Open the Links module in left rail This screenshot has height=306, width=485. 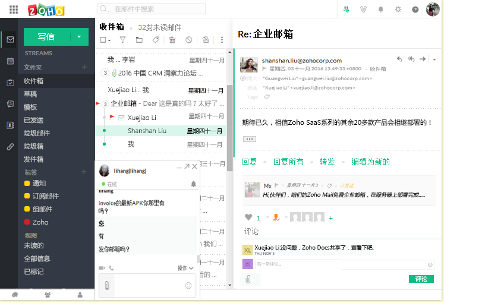(x=10, y=147)
